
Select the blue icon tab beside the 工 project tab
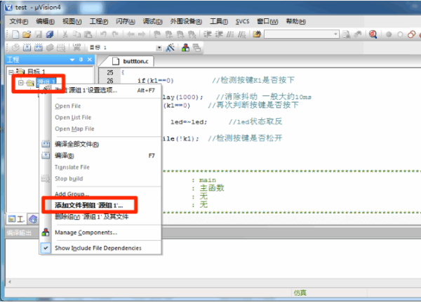point(33,219)
